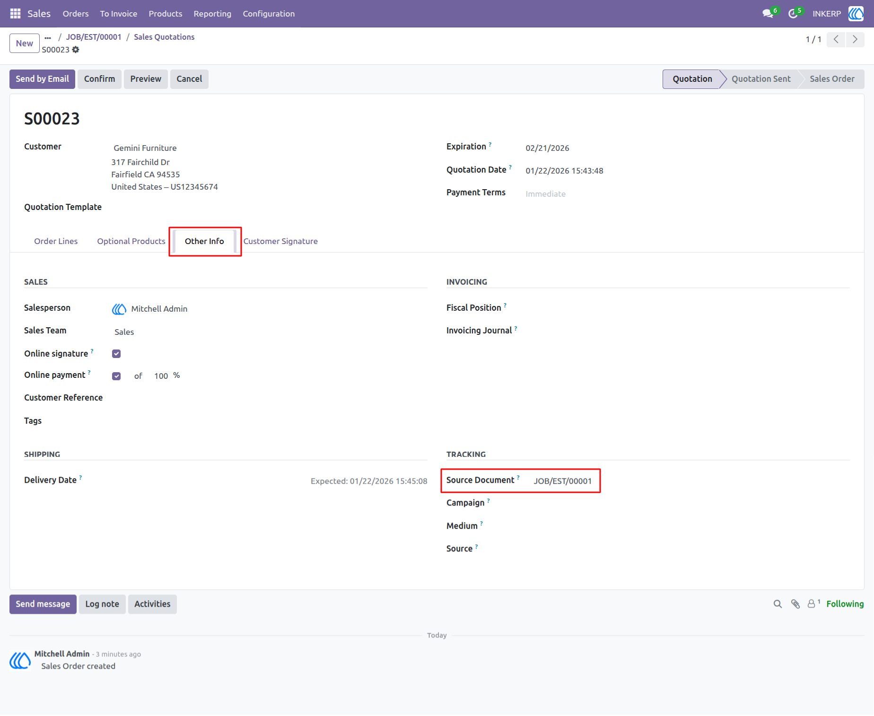874x716 pixels.
Task: Click Mitchell Admin avatar in chatter message
Action: coord(20,660)
